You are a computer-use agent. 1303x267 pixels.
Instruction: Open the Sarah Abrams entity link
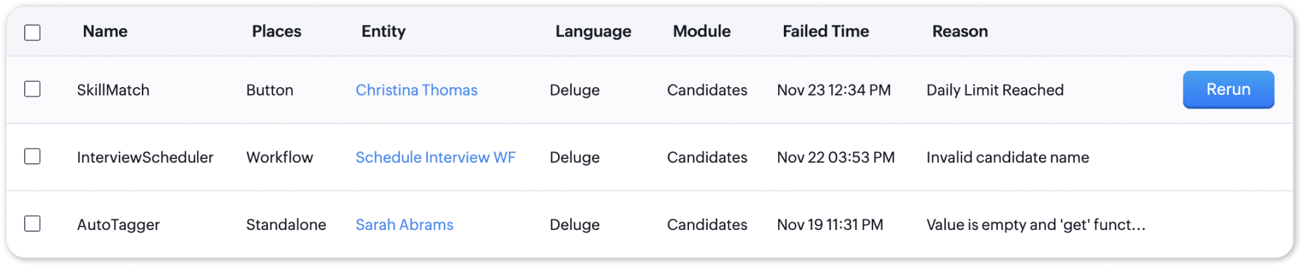pos(404,225)
